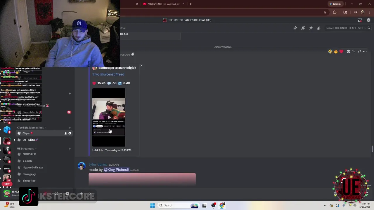Create channel in UE Streamers
Image resolution: width=374 pixels, height=210 pixels.
[70, 149]
